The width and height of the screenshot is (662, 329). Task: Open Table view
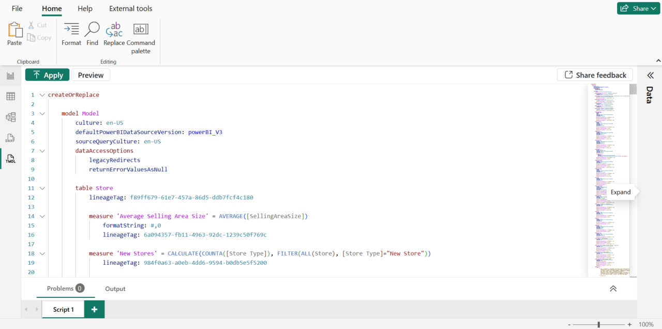(10, 96)
